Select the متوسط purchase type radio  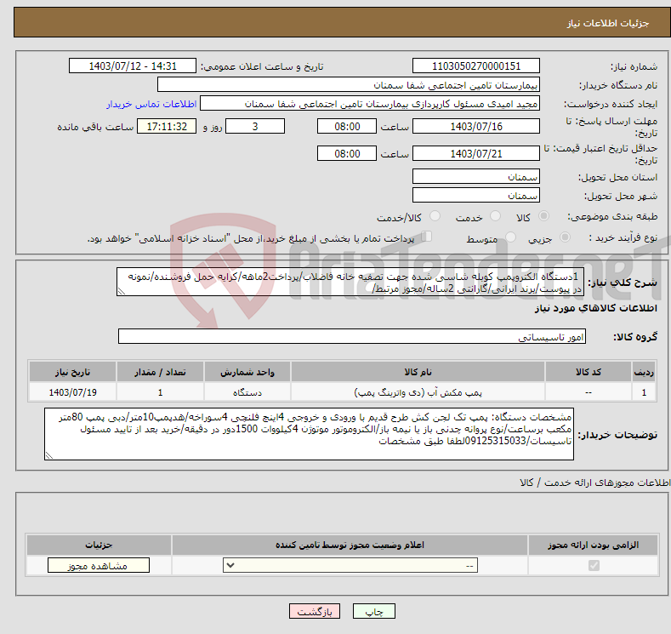tap(510, 237)
